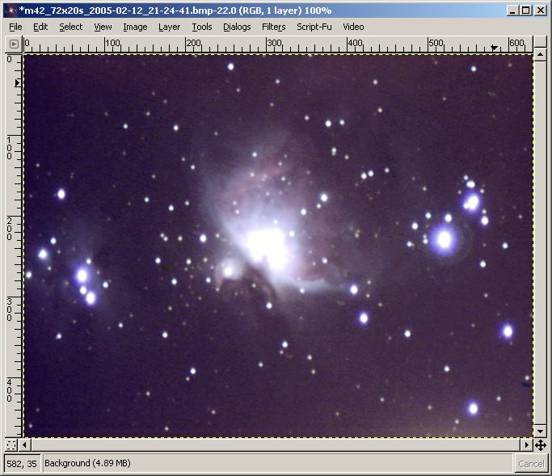Open the Filters menu
This screenshot has height=476, width=552.
273,27
